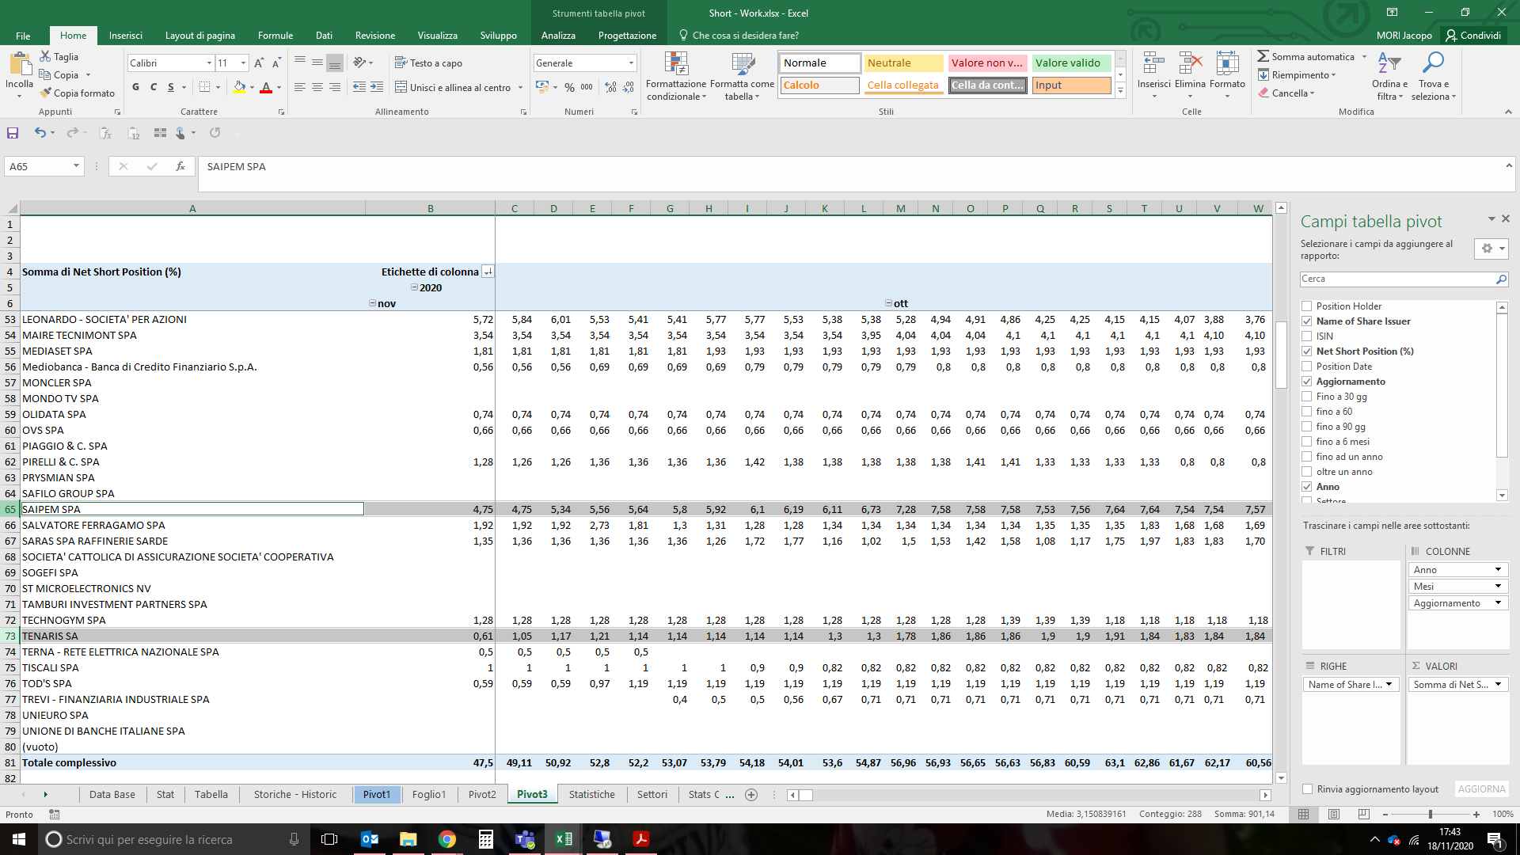This screenshot has height=855, width=1520.
Task: Open the font name Calibri dropdown
Action: tap(209, 63)
